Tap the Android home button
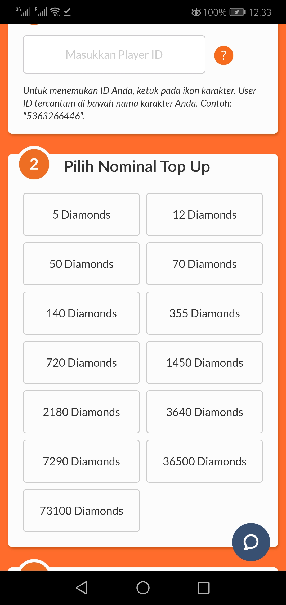 tap(143, 587)
